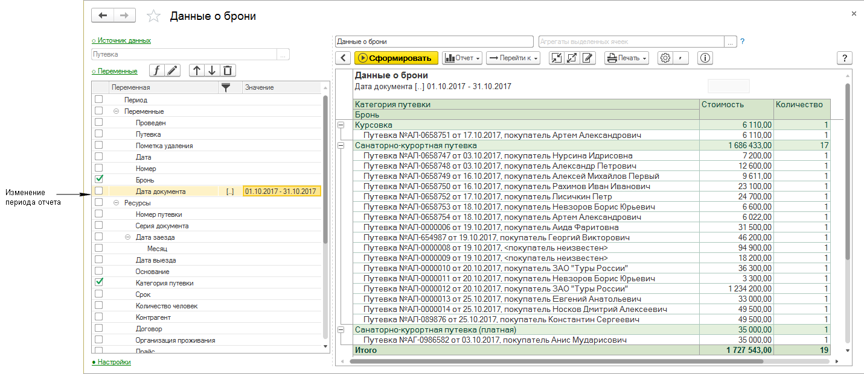Viewport: 864px width, 374px height.
Task: Click the pencil edit icon above the variables list
Action: (173, 70)
